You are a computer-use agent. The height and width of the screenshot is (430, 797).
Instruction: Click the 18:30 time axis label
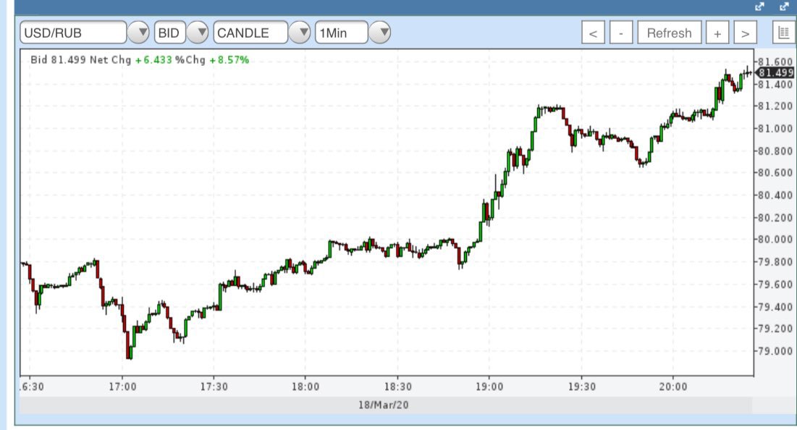(x=397, y=387)
